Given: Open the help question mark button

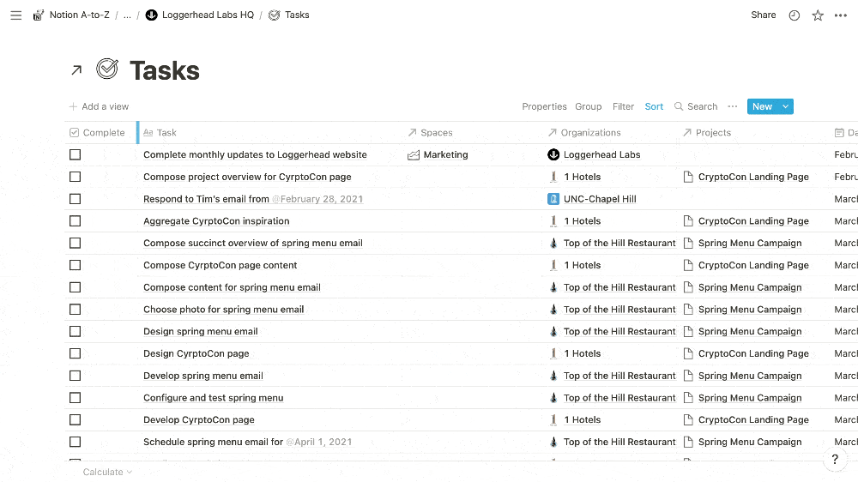Looking at the screenshot, I should pos(835,459).
